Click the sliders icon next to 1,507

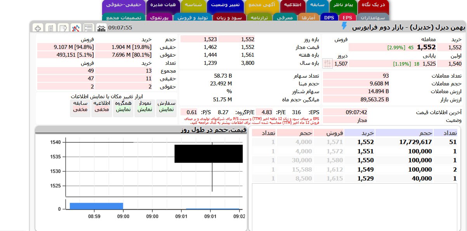click(x=328, y=63)
